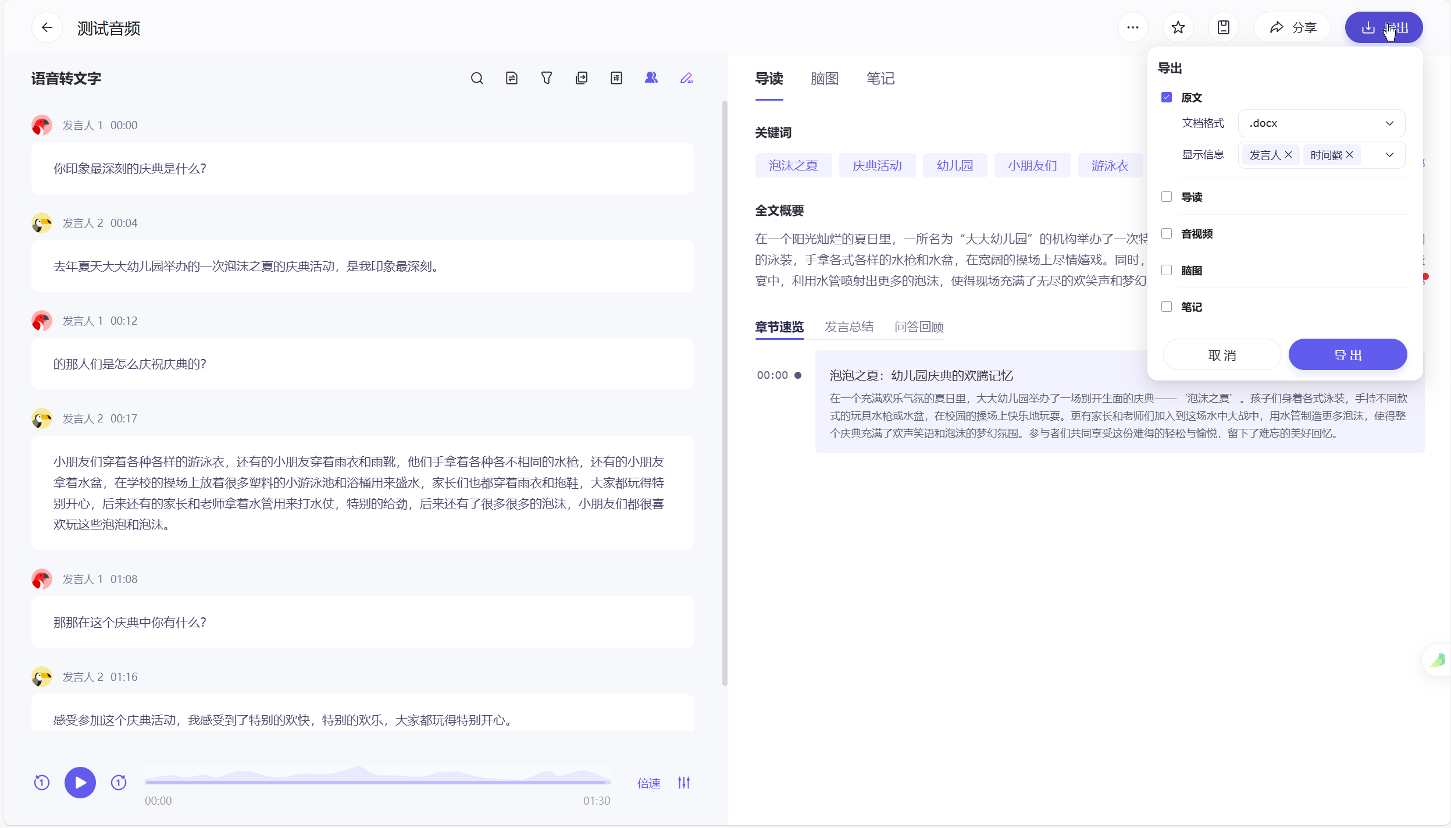1451x828 pixels.
Task: Open the speaker management icon
Action: pos(651,78)
